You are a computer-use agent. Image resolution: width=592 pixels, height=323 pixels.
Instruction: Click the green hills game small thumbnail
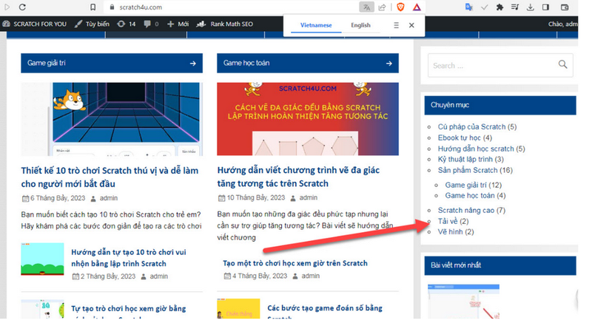(42, 259)
